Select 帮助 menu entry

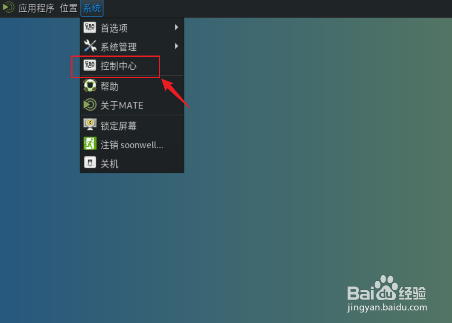click(132, 86)
